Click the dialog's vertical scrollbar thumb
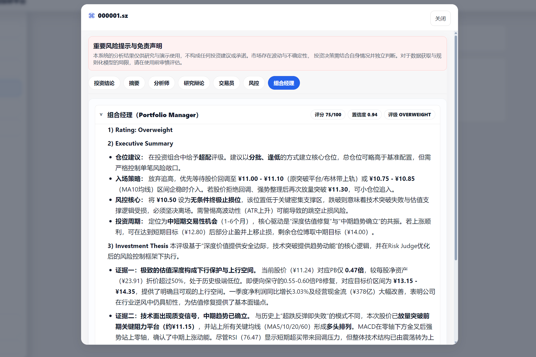Screen dimensions: 536x357 (456, 148)
